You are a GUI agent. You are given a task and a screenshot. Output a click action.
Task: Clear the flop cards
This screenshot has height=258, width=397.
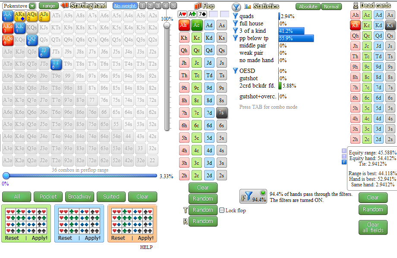203,188
